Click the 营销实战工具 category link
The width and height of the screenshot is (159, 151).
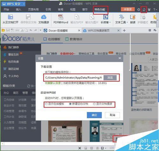tap(86, 54)
